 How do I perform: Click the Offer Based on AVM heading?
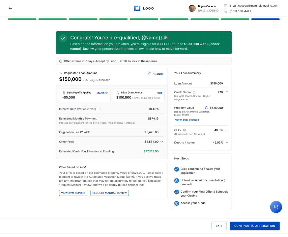coord(72,167)
